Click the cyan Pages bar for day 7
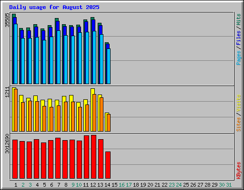 coord(59,57)
